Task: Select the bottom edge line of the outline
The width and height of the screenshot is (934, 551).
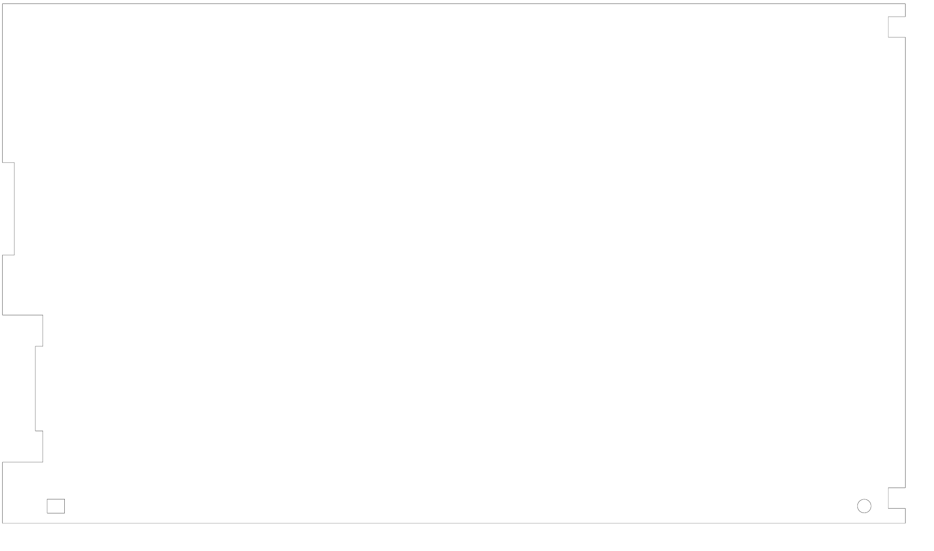Action: pyautogui.click(x=454, y=523)
